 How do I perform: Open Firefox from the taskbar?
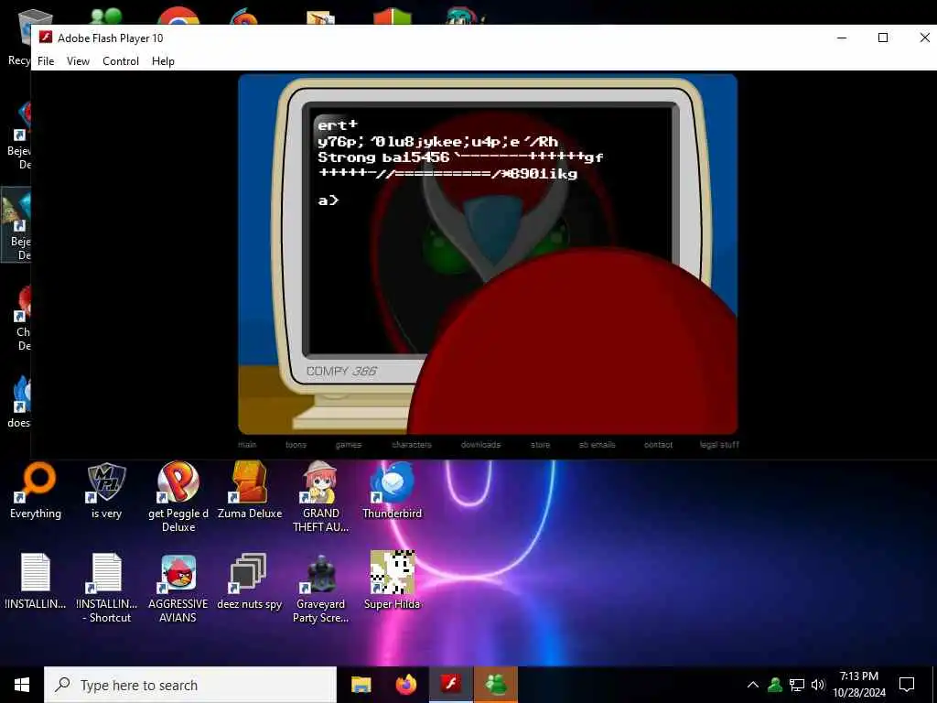click(x=406, y=685)
